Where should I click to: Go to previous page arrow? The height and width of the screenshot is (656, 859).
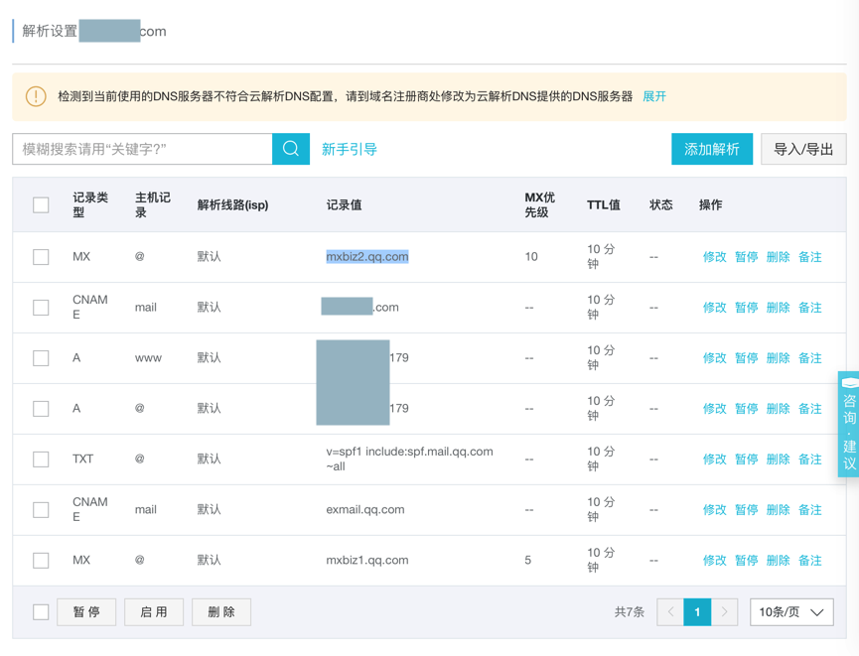(x=670, y=612)
